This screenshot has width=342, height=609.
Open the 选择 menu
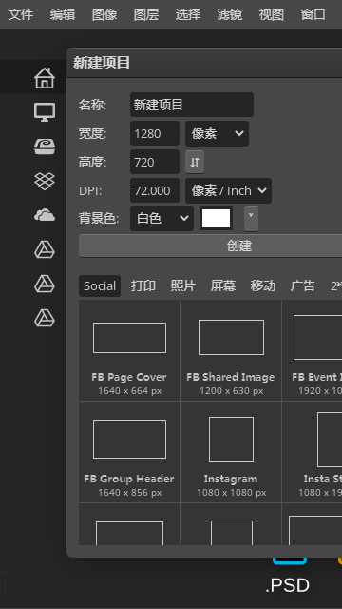pos(188,15)
